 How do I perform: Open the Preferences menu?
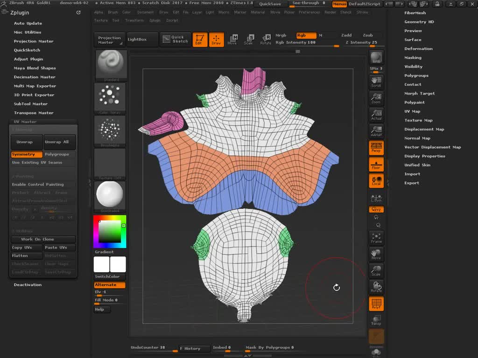click(x=309, y=13)
